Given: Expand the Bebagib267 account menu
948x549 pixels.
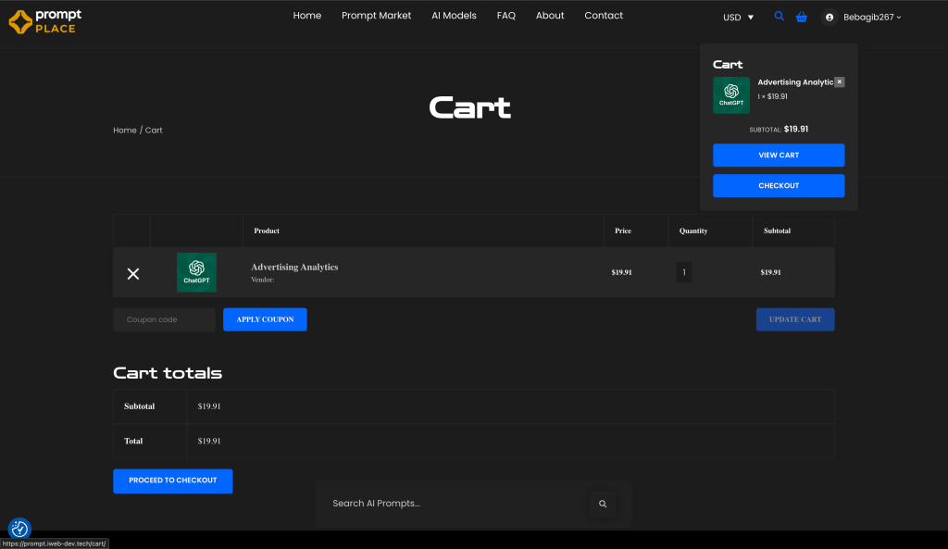Looking at the screenshot, I should (x=871, y=17).
